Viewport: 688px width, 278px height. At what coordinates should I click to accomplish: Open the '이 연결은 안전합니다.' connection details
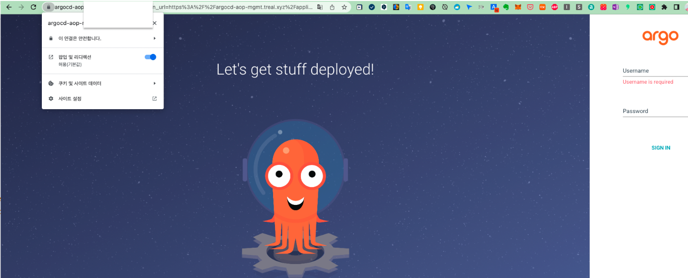pyautogui.click(x=102, y=38)
